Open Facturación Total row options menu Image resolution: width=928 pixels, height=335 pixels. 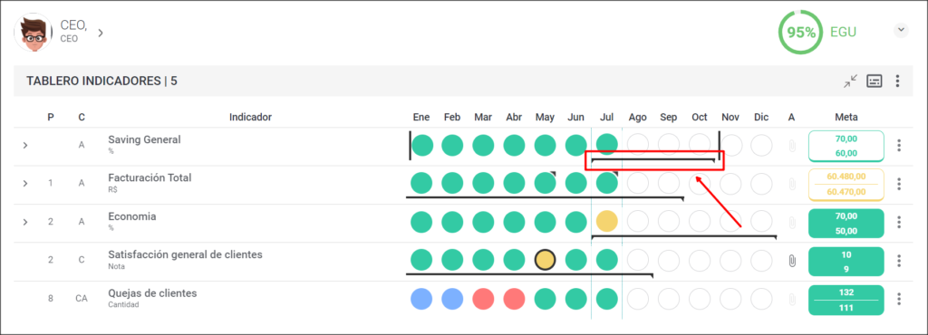[x=899, y=184]
